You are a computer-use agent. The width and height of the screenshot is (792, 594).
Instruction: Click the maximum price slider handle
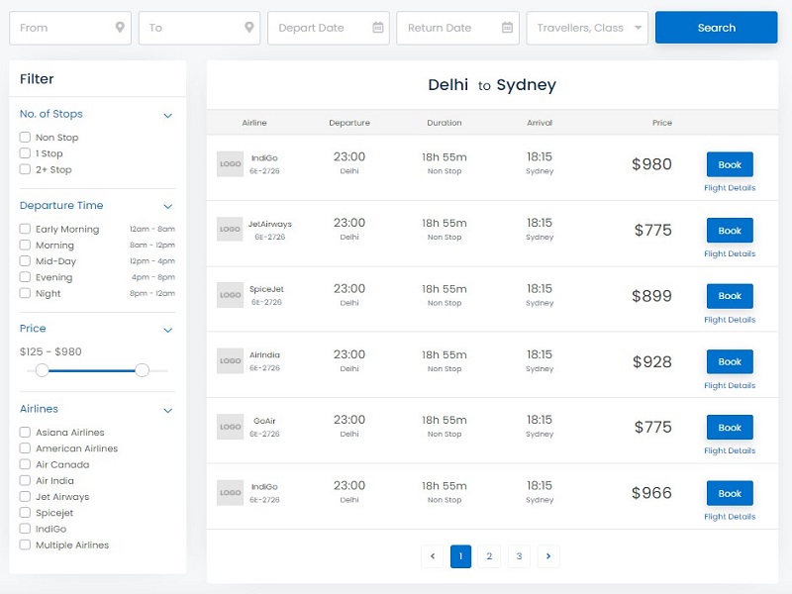(x=143, y=370)
